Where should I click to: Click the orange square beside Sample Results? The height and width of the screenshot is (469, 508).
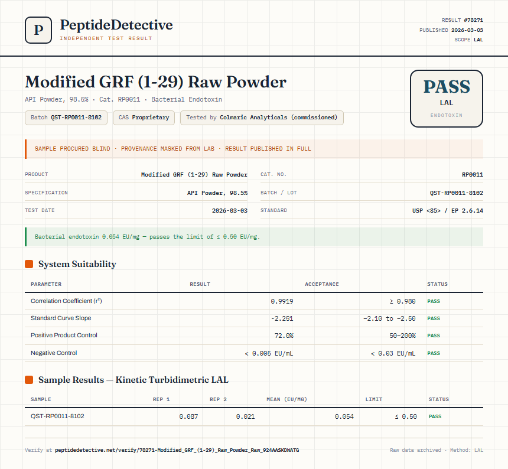tap(29, 380)
